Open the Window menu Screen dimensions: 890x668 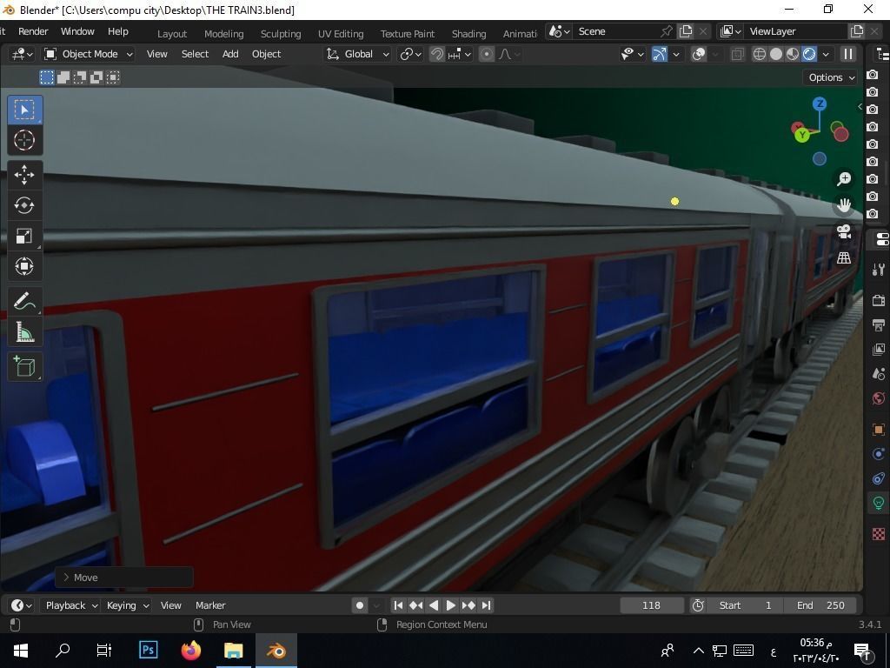pos(77,31)
